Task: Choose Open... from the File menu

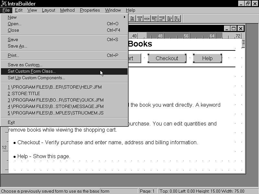Action: tap(15, 24)
